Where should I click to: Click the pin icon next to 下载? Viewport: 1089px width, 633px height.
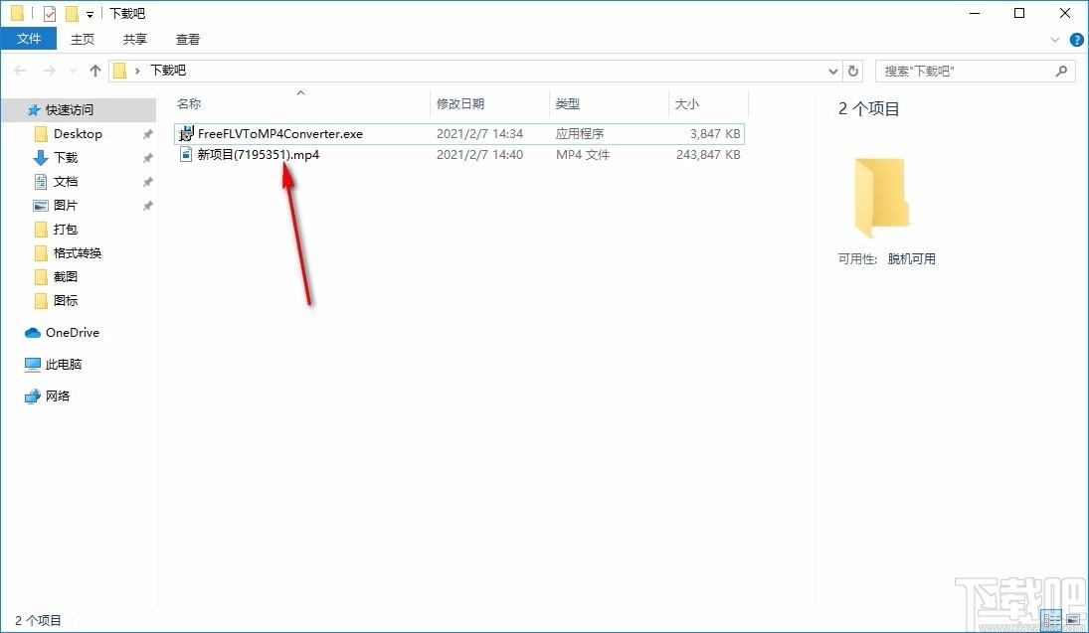tap(147, 158)
